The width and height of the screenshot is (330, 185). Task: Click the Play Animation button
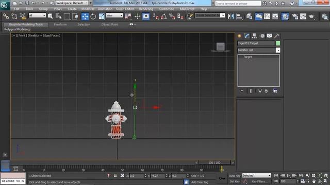point(288,175)
